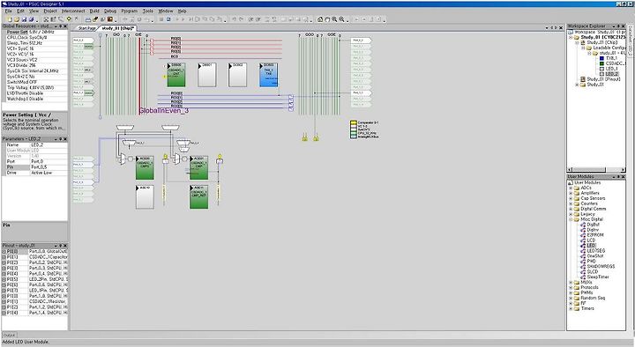Select the P1[1] row in Pinout
The image size is (635, 347).
(x=34, y=301)
